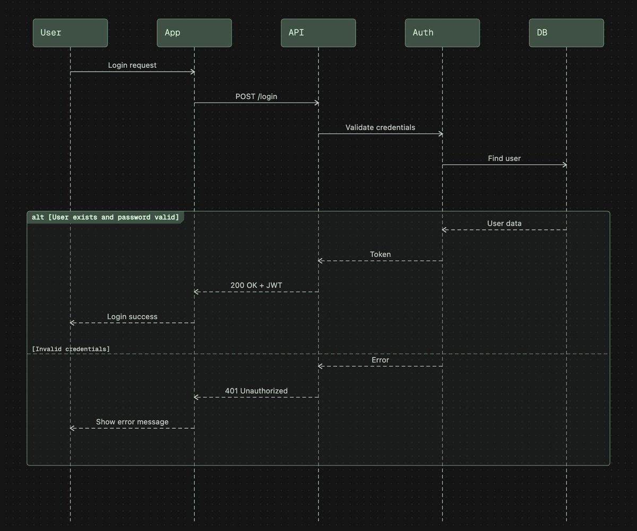Click the 'Show error message' label
This screenshot has height=531, width=637.
132,422
